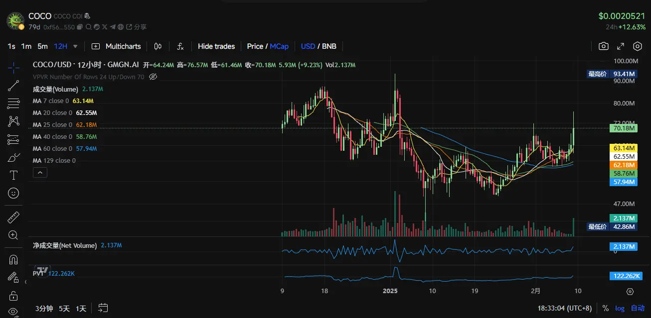Select the trend line drawing tool
651x318 pixels.
click(x=13, y=86)
